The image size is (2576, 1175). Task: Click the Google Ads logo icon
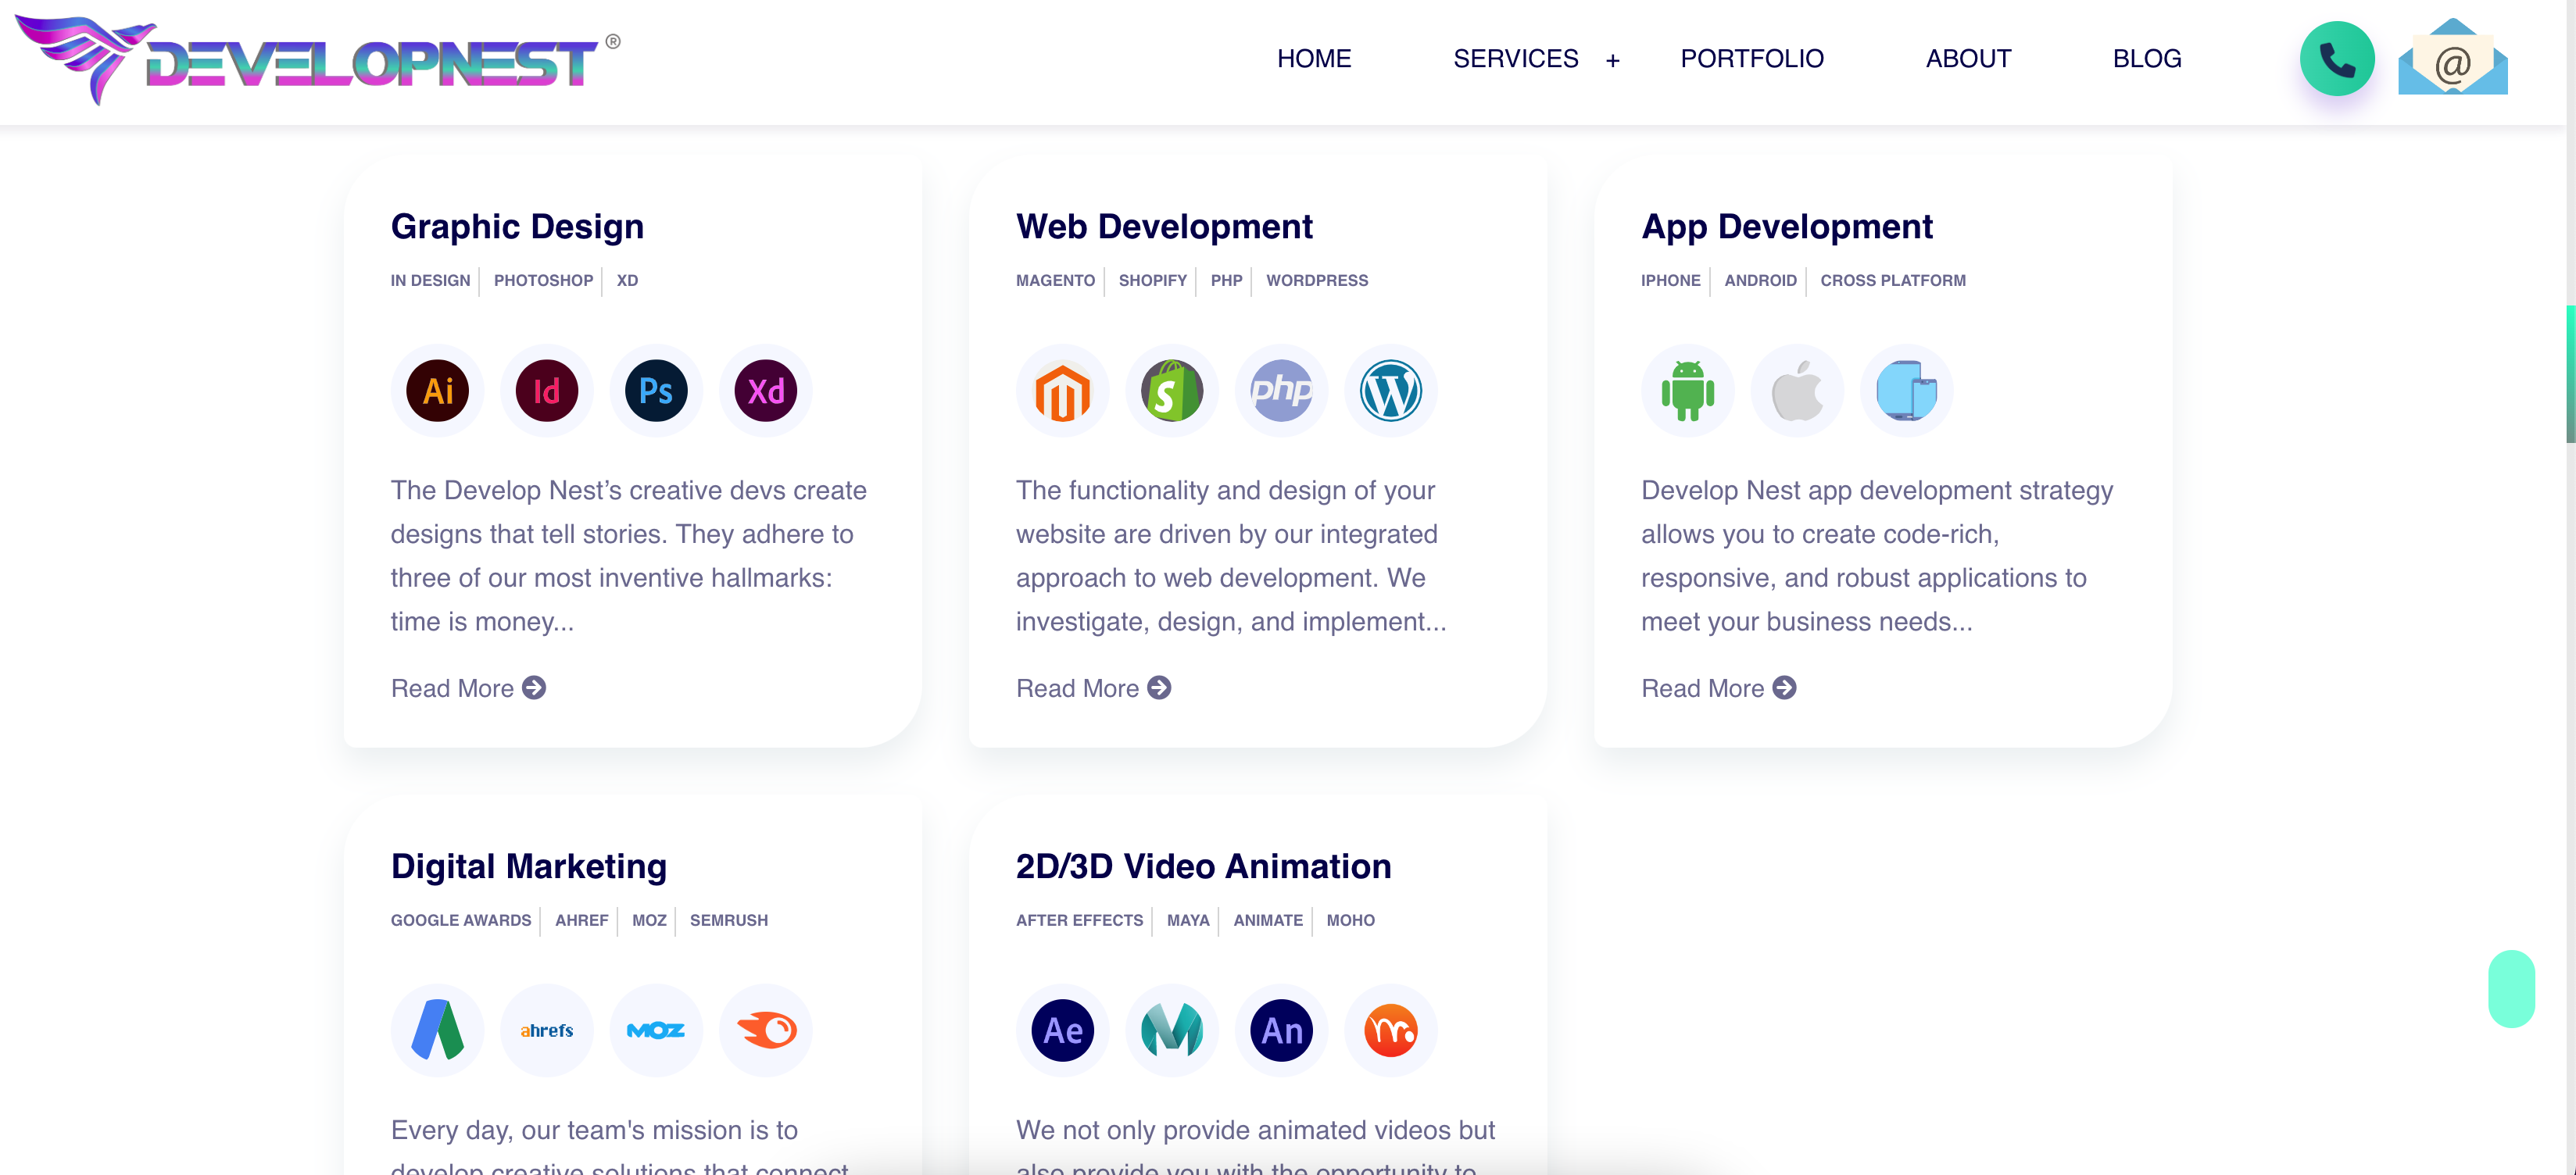click(437, 1030)
